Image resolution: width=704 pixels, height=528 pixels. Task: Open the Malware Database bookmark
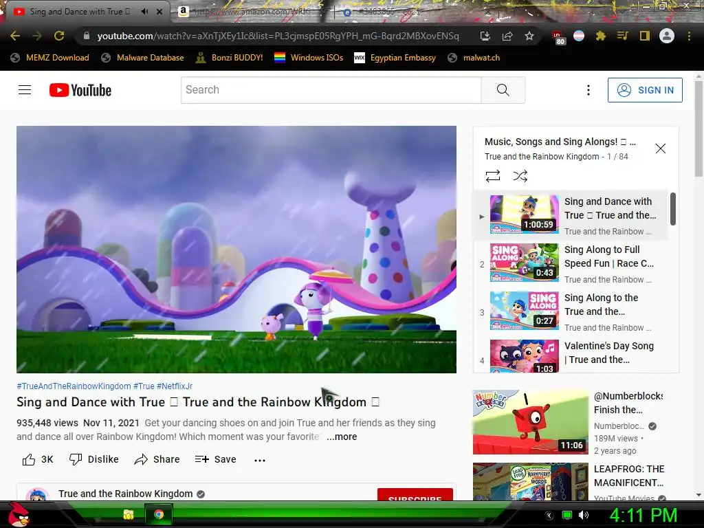142,58
